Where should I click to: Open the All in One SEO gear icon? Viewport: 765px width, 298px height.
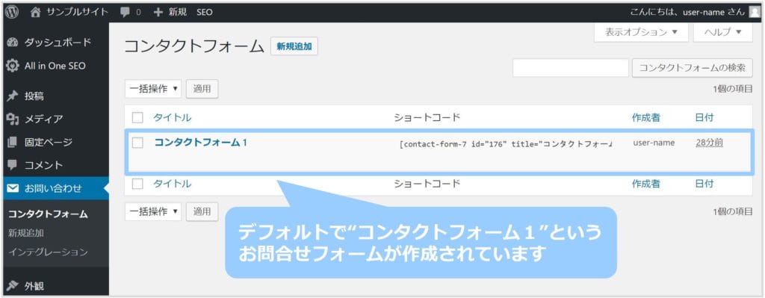[13, 66]
